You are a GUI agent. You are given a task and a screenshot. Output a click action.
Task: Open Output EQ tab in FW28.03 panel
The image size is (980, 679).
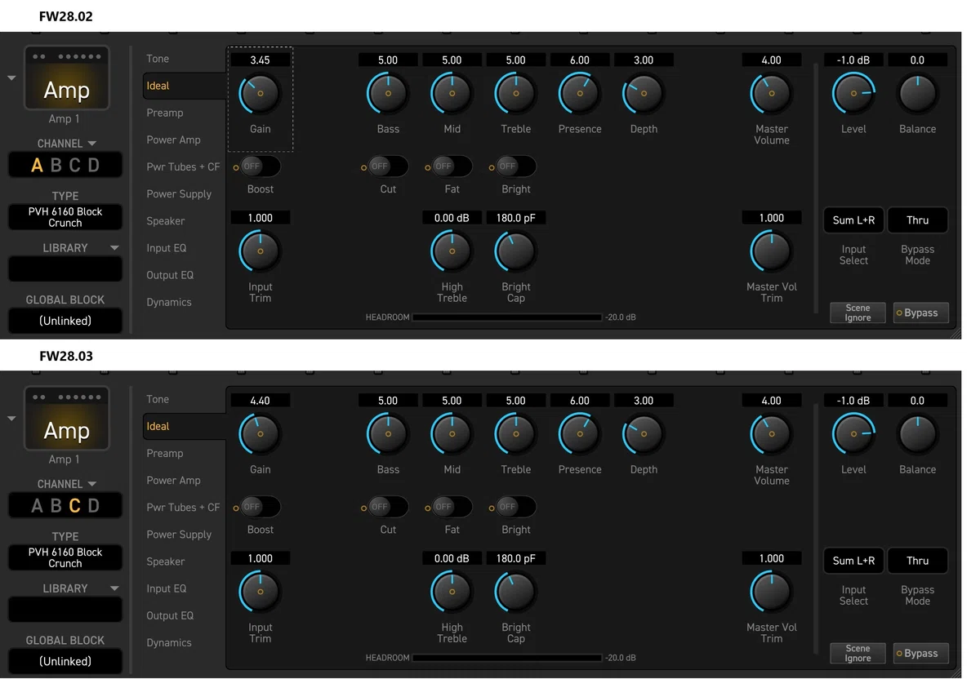tap(170, 615)
